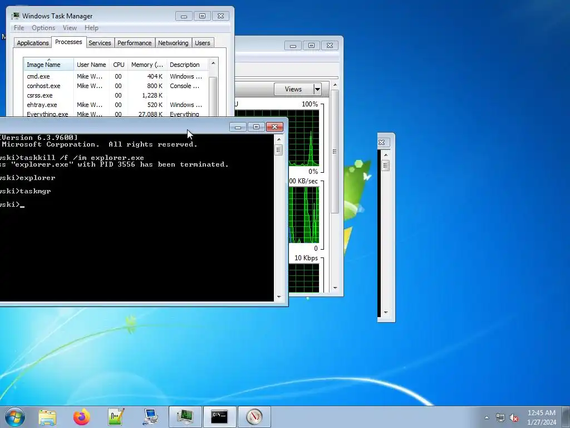Viewport: 570px width, 428px height.
Task: Open the Options menu in Task Manager
Action: click(x=43, y=28)
